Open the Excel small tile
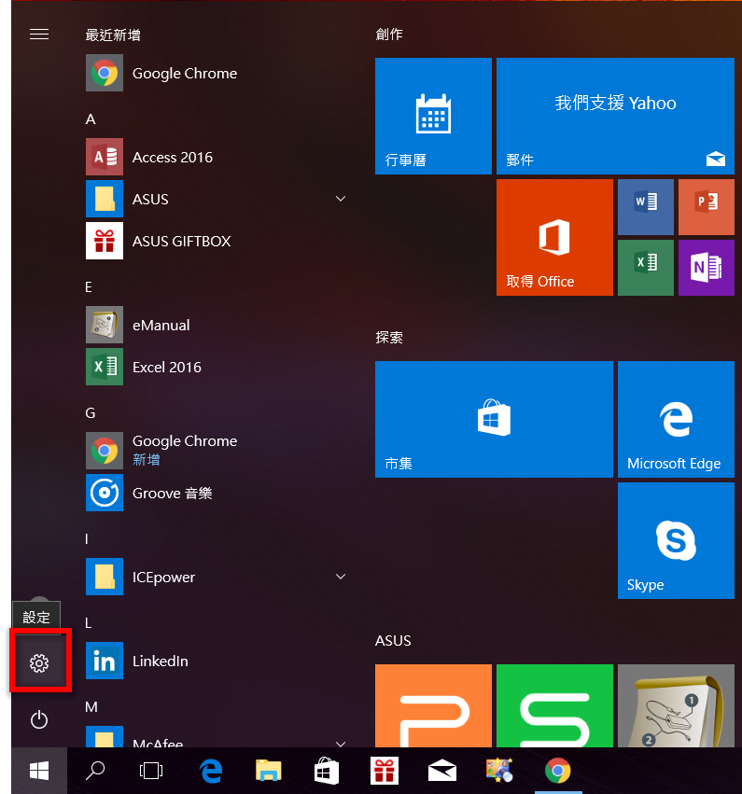 pos(646,268)
